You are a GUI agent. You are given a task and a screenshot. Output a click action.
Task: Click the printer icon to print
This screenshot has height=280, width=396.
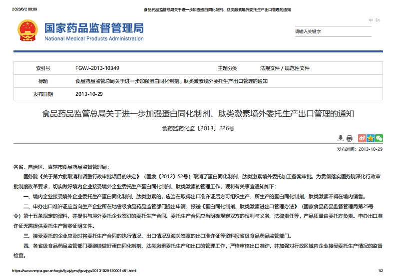[349, 138]
